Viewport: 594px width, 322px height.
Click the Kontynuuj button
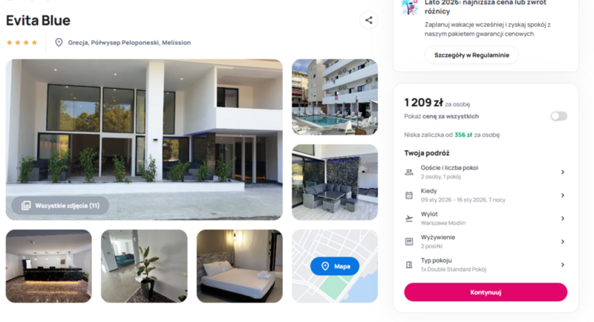coord(486,292)
